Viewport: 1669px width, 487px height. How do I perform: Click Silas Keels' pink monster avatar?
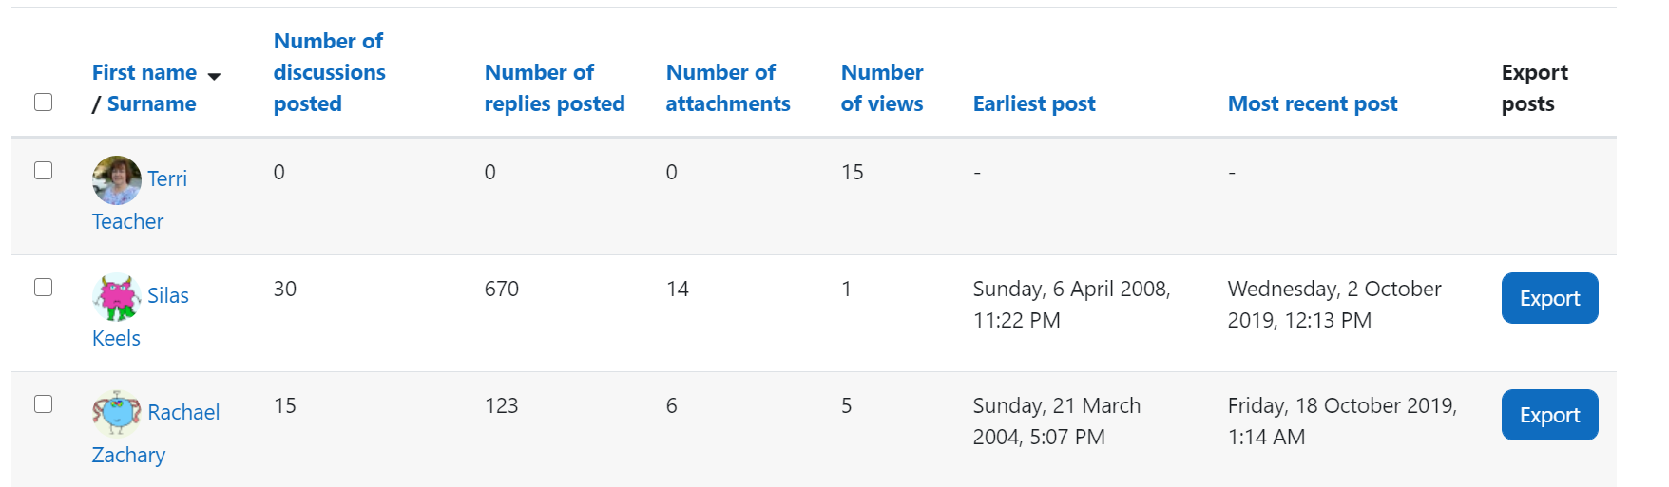(117, 296)
